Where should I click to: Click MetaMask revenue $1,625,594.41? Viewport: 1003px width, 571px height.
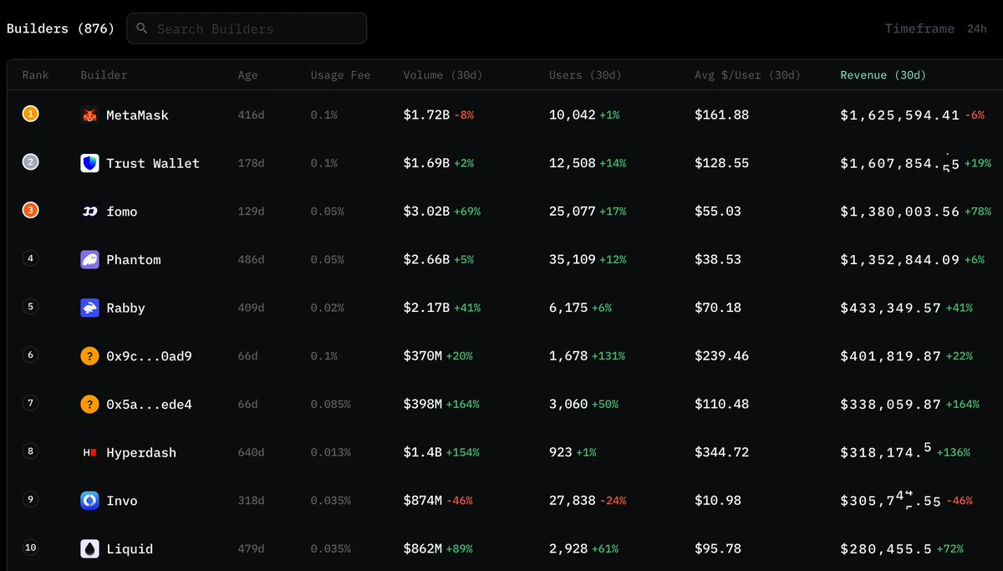tap(900, 115)
